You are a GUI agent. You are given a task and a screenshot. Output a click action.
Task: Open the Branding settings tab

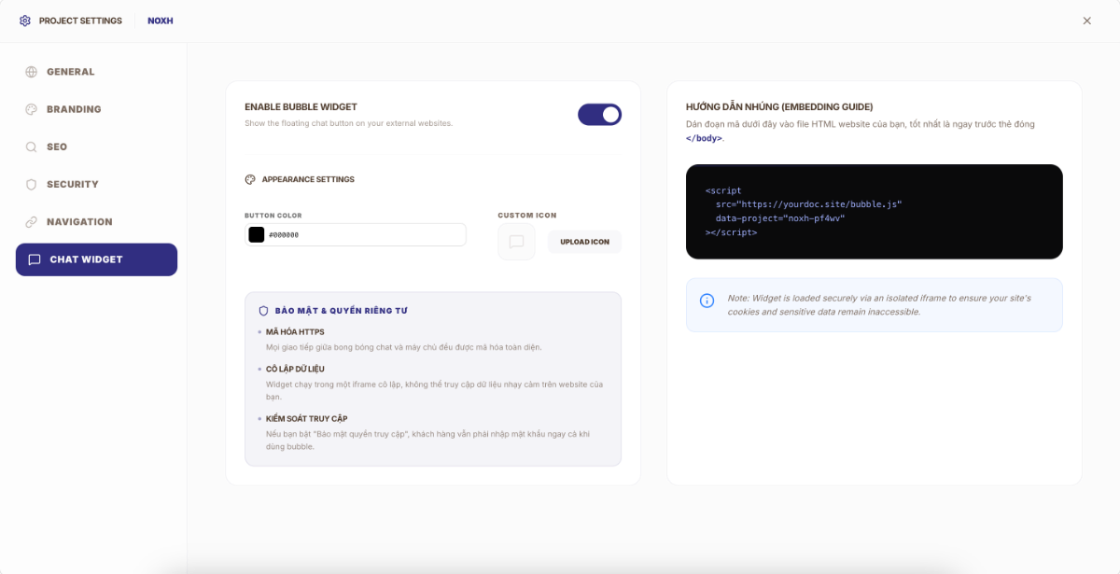(96, 109)
